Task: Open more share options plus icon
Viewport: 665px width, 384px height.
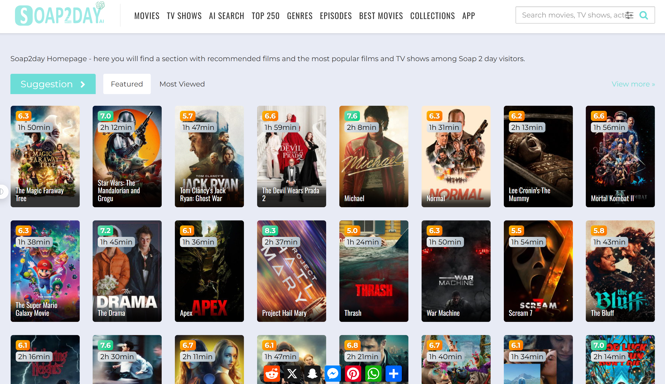Action: (394, 373)
